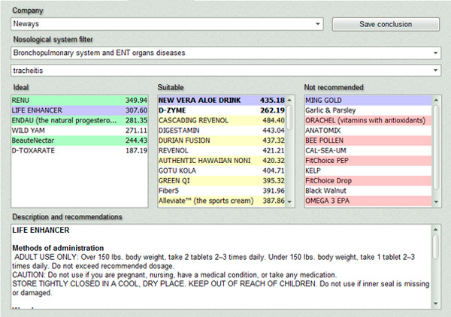Screen dimensions: 451x317
Task: Select GOTU KOLA in Suitable list
Action: (x=222, y=171)
